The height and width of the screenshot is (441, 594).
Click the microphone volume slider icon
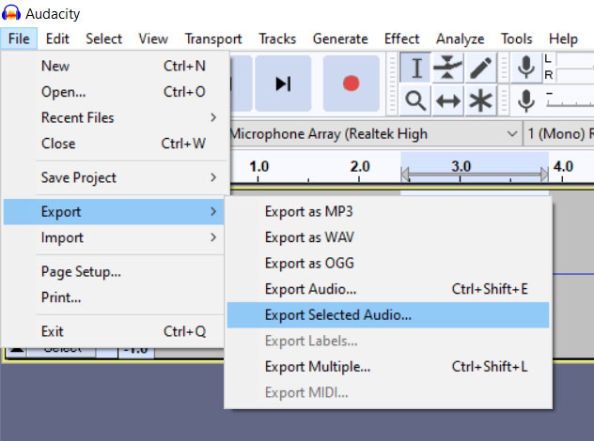[526, 100]
